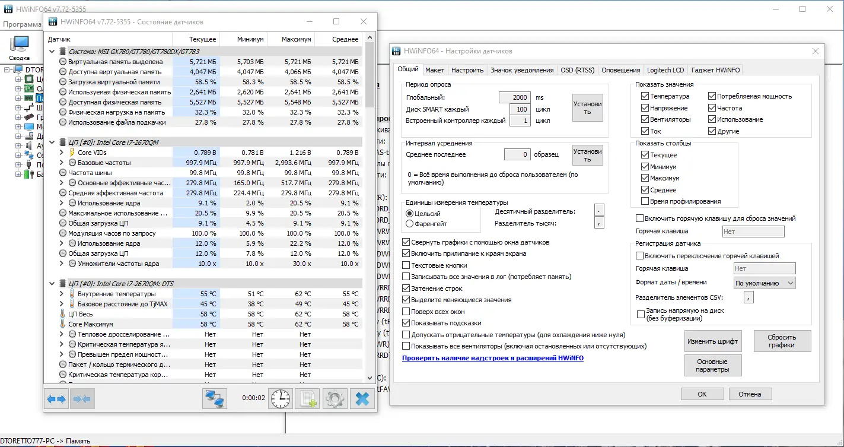Open the Гаджет HWiNFO tab
Image resolution: width=844 pixels, height=447 pixels.
click(715, 70)
